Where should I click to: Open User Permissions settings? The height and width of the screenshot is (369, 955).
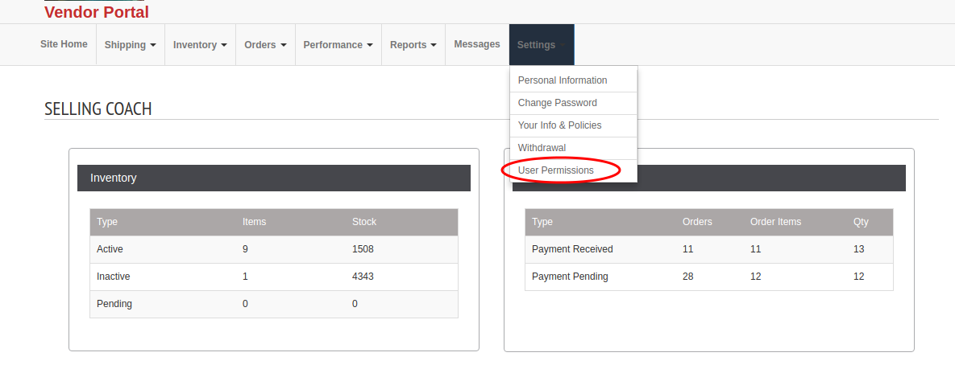(574, 170)
